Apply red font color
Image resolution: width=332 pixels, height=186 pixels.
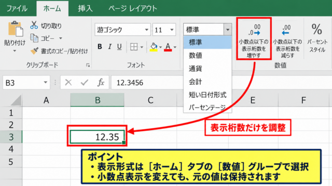click(x=168, y=47)
